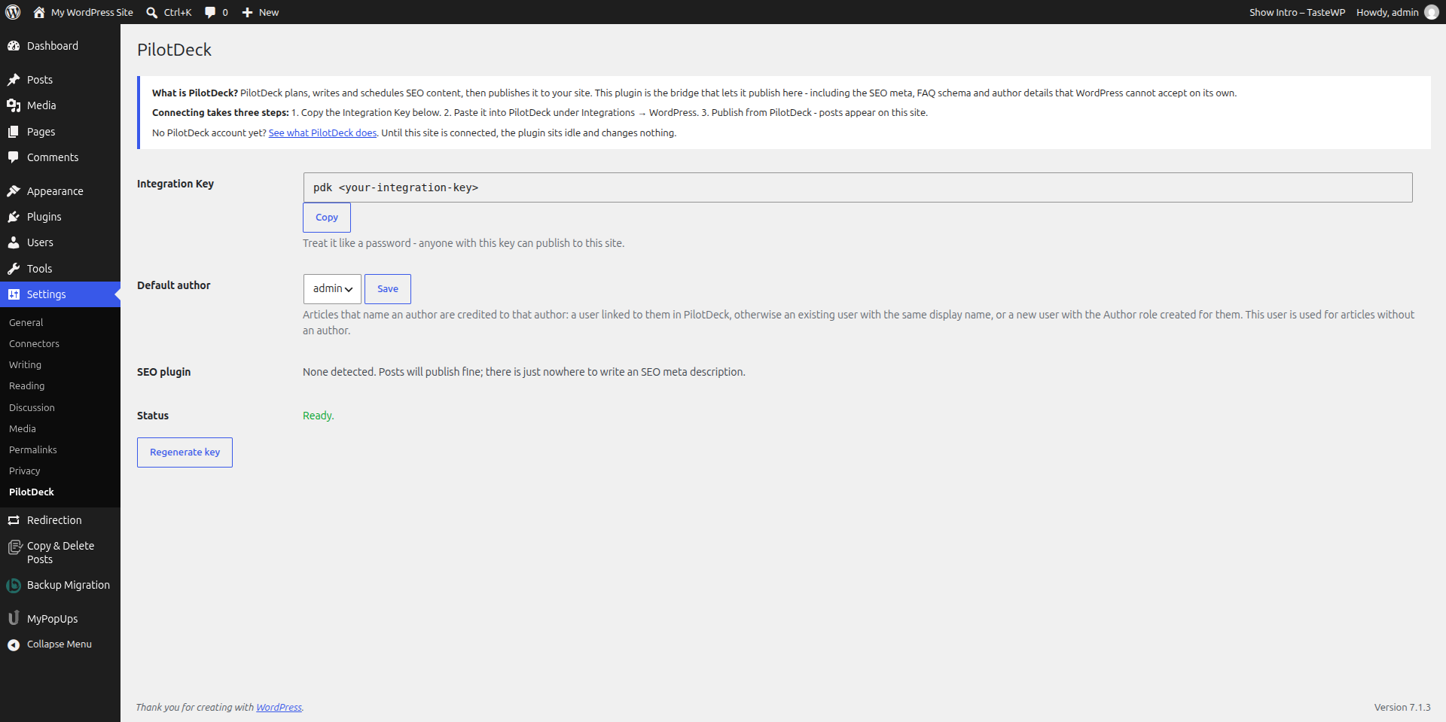
Task: Click the Appearance paintbrush icon
Action: point(14,191)
